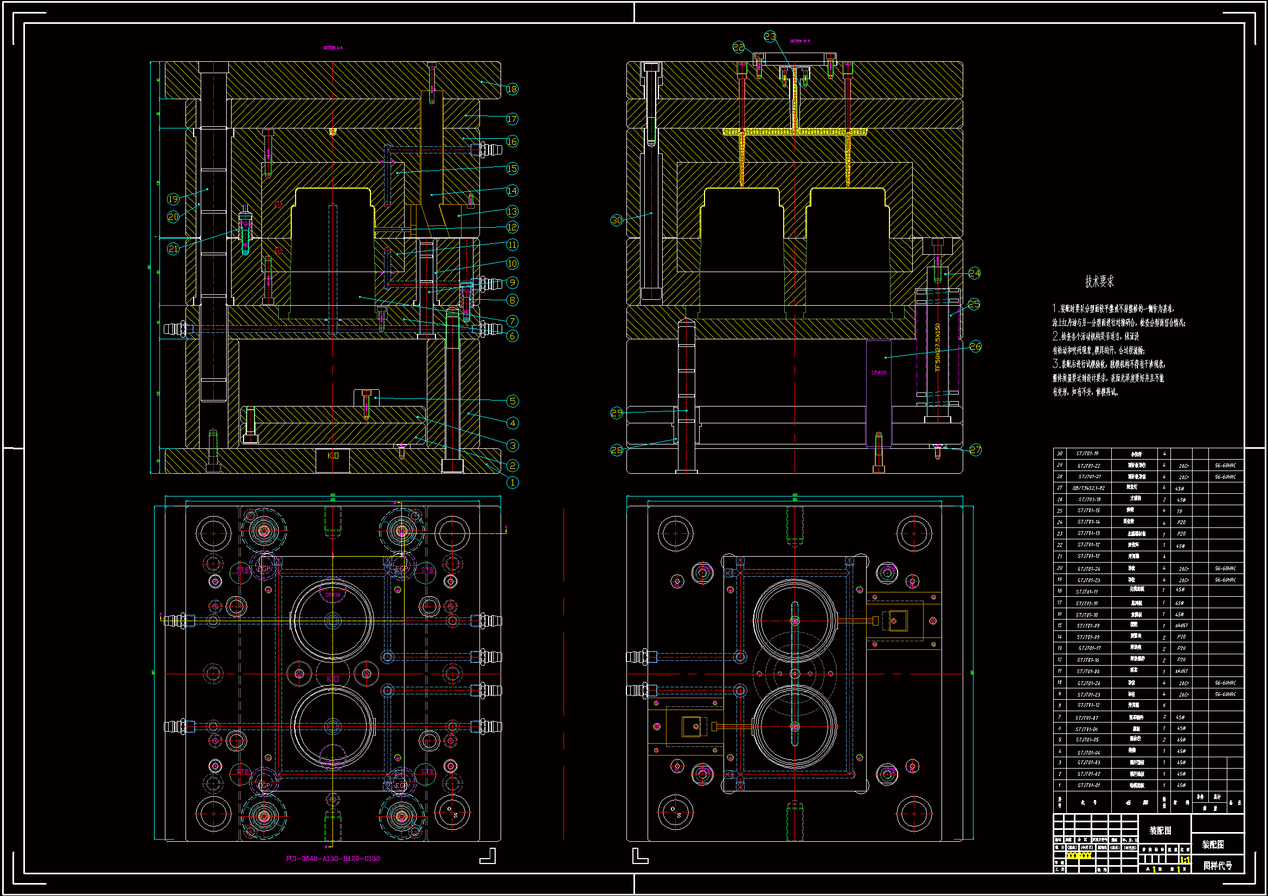1268x896 pixels.
Task: Select part balloon number 30
Action: [616, 220]
